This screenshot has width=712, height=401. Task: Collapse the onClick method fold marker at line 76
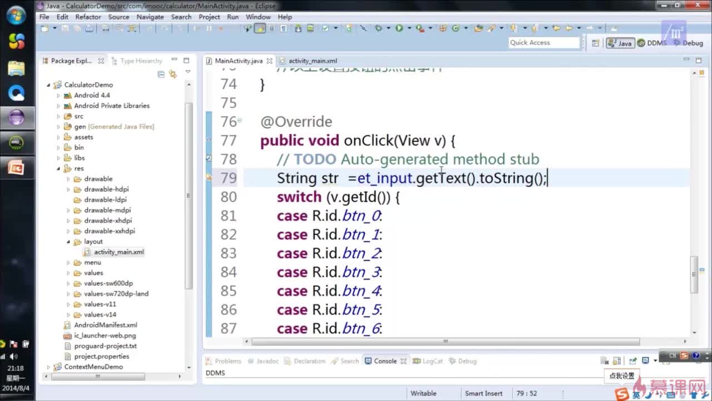239,120
